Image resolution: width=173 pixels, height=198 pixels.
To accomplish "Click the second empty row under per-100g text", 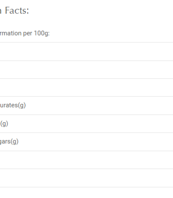I will point(86,70).
